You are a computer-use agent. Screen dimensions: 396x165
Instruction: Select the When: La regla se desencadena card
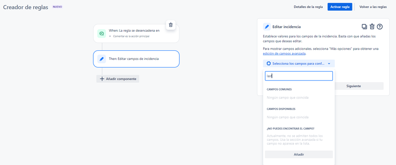136,33
